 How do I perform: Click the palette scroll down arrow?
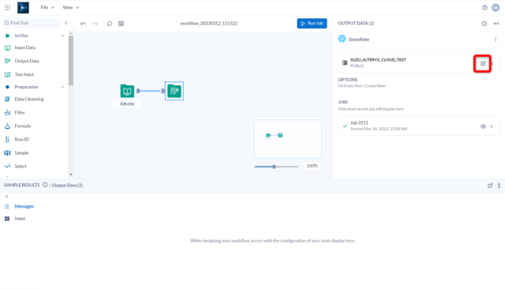71,175
